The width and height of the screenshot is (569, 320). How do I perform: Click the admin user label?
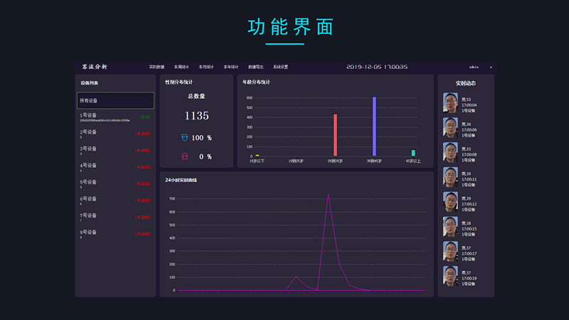tap(474, 67)
